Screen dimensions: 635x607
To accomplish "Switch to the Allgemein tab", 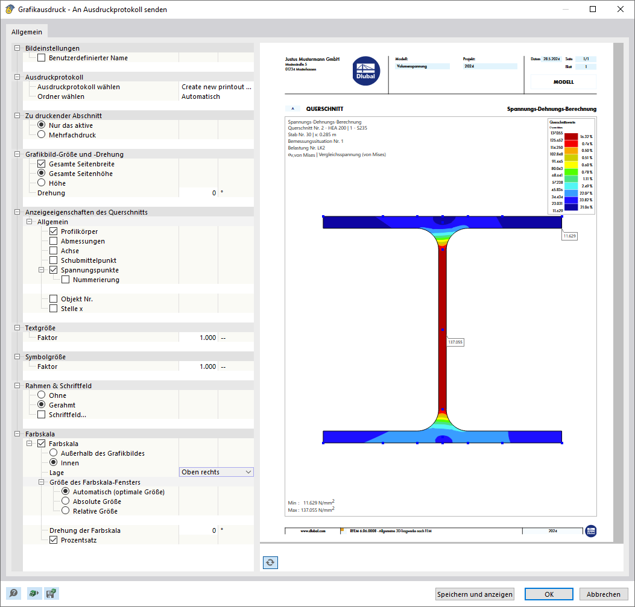I will click(27, 32).
